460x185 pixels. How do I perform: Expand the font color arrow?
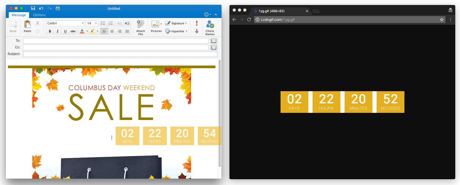click(x=87, y=31)
